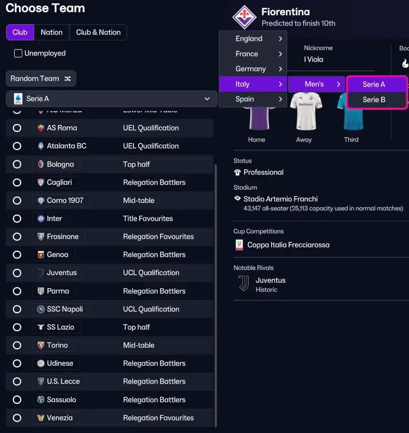409x433 pixels.
Task: Select the Atalanta BC radio button
Action: (17, 146)
